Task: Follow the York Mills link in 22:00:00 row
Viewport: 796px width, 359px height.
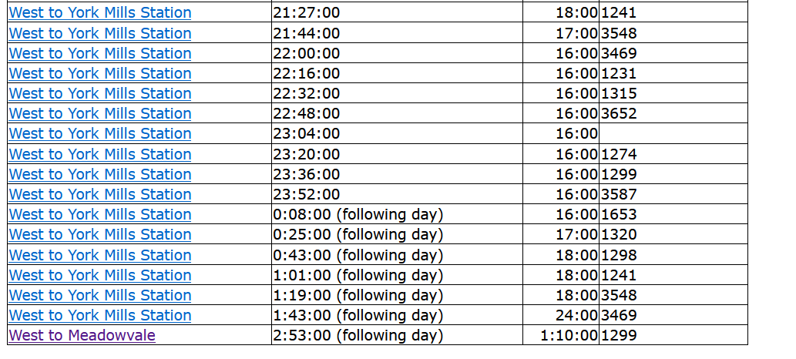Action: (x=99, y=53)
